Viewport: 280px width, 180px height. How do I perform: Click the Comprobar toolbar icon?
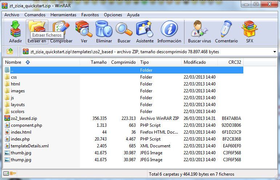point(61,29)
